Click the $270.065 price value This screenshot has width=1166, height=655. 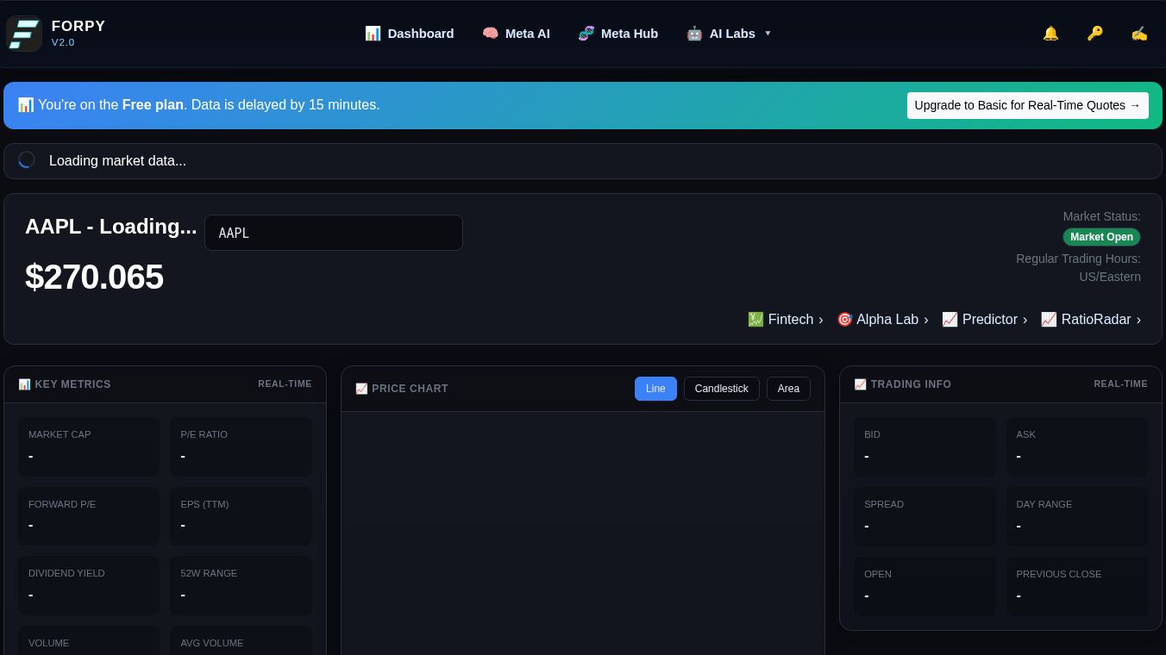(x=94, y=278)
